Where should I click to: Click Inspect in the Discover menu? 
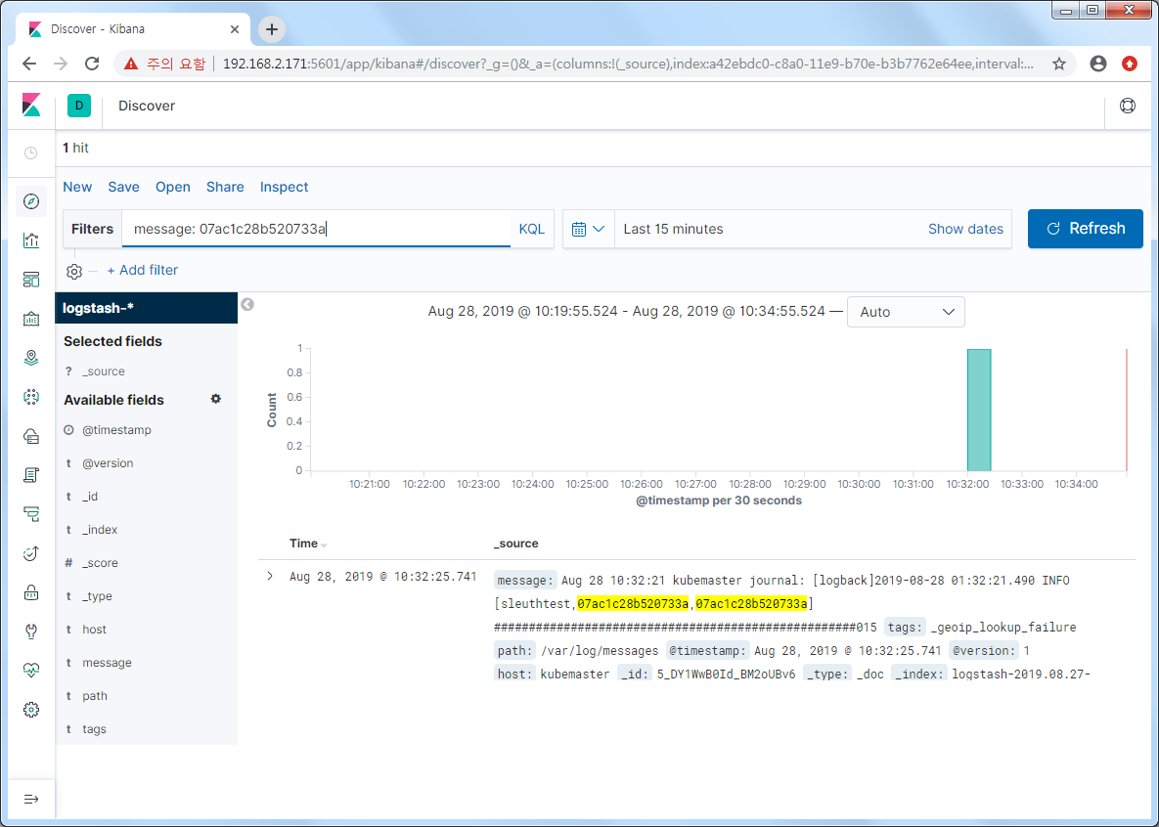point(284,187)
